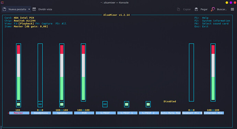The height and width of the screenshot is (129, 237).
Task: Click the PCM volume slider bar
Action: pos(83,73)
